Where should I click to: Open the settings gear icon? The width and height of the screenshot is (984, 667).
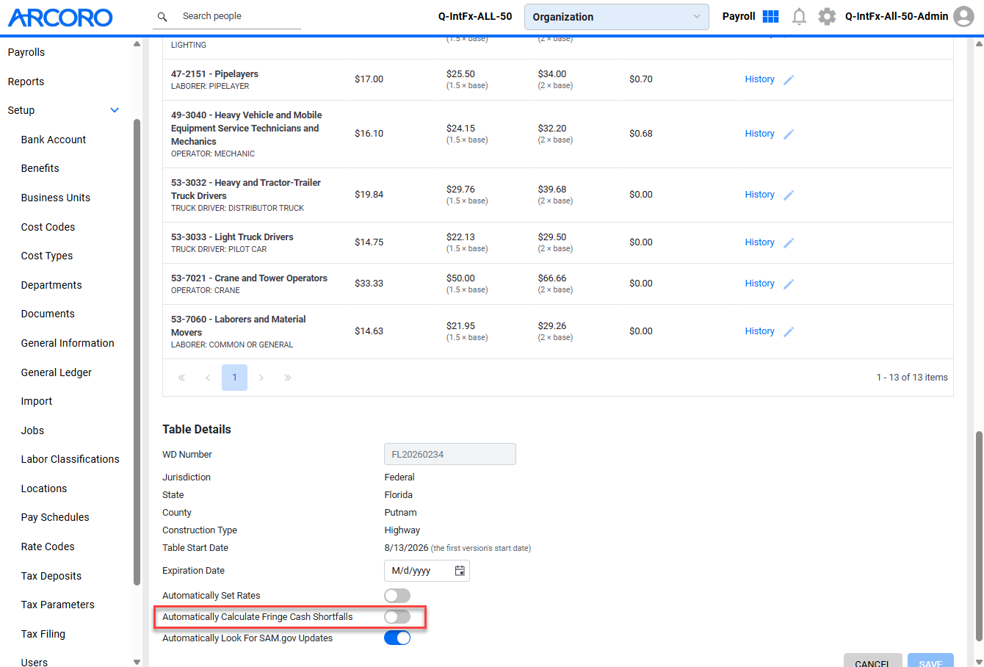[x=827, y=16]
